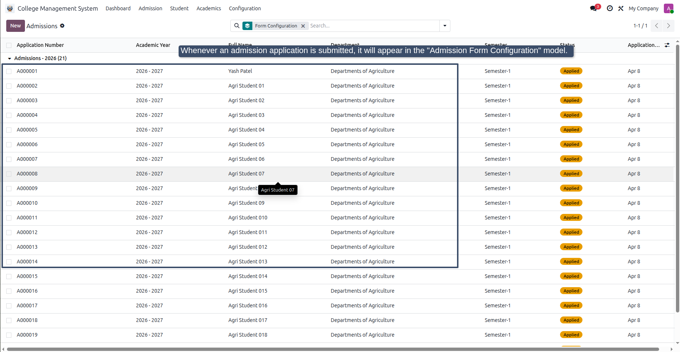The width and height of the screenshot is (680, 352).
Task: Open the Yash Patel record
Action: pyautogui.click(x=240, y=71)
